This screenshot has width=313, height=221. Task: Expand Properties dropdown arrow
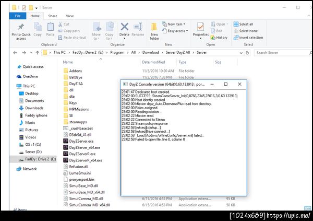[x=201, y=38]
